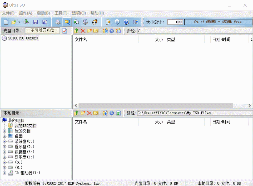
Task: Click the red X Delete in disc toolbar
Action: click(83, 31)
